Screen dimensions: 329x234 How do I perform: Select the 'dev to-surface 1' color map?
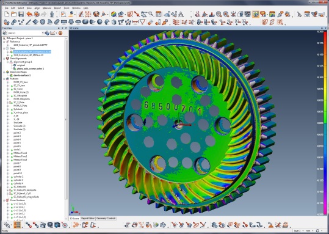tap(22, 75)
